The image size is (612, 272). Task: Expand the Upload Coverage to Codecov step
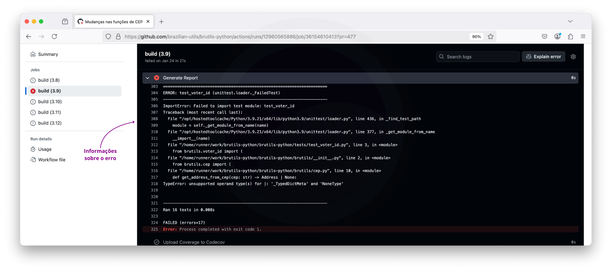pyautogui.click(x=194, y=242)
